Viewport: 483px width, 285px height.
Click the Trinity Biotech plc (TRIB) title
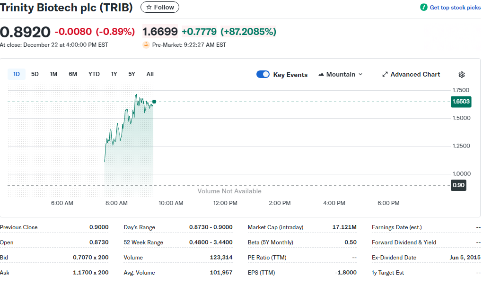66,8
